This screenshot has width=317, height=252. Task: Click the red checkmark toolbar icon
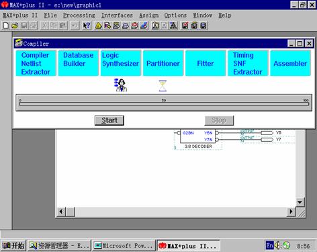[x=185, y=26]
